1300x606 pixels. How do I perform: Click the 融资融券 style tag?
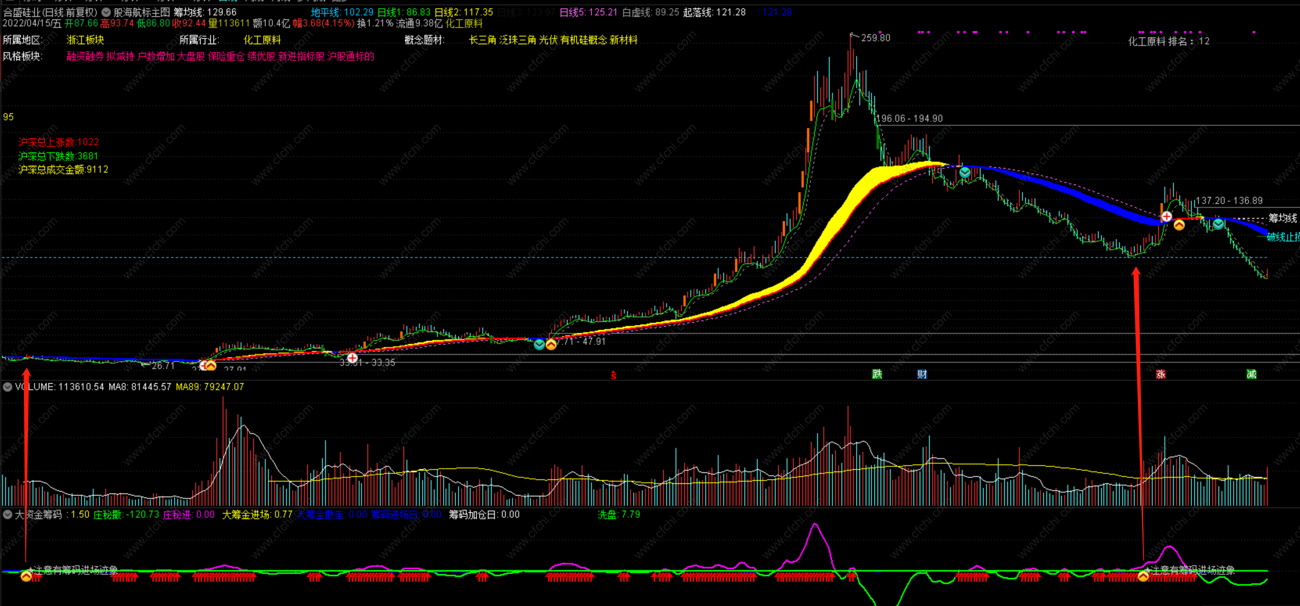coord(85,56)
